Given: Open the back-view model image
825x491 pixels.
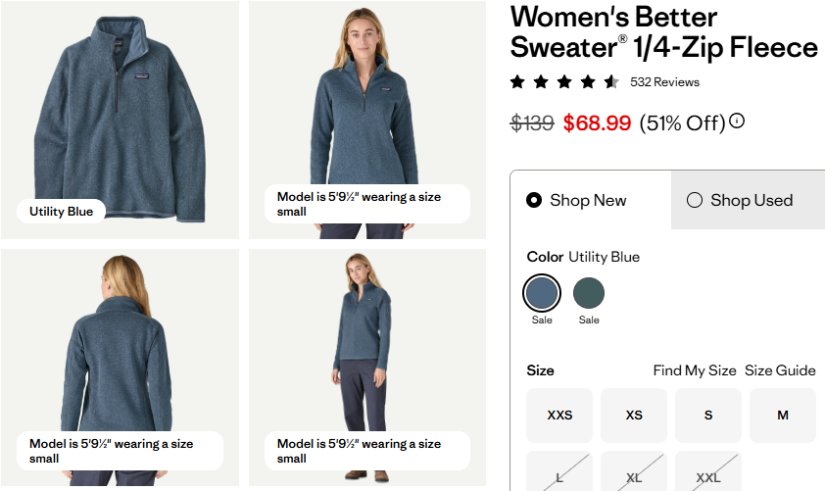Looking at the screenshot, I should tap(121, 353).
